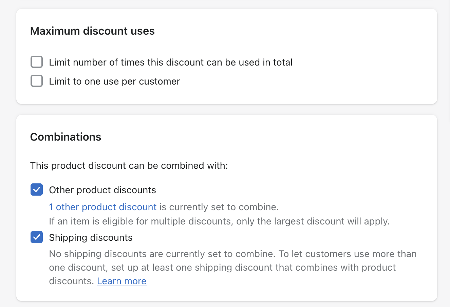The image size is (450, 307).
Task: Click the Combinations section heading
Action: [65, 137]
